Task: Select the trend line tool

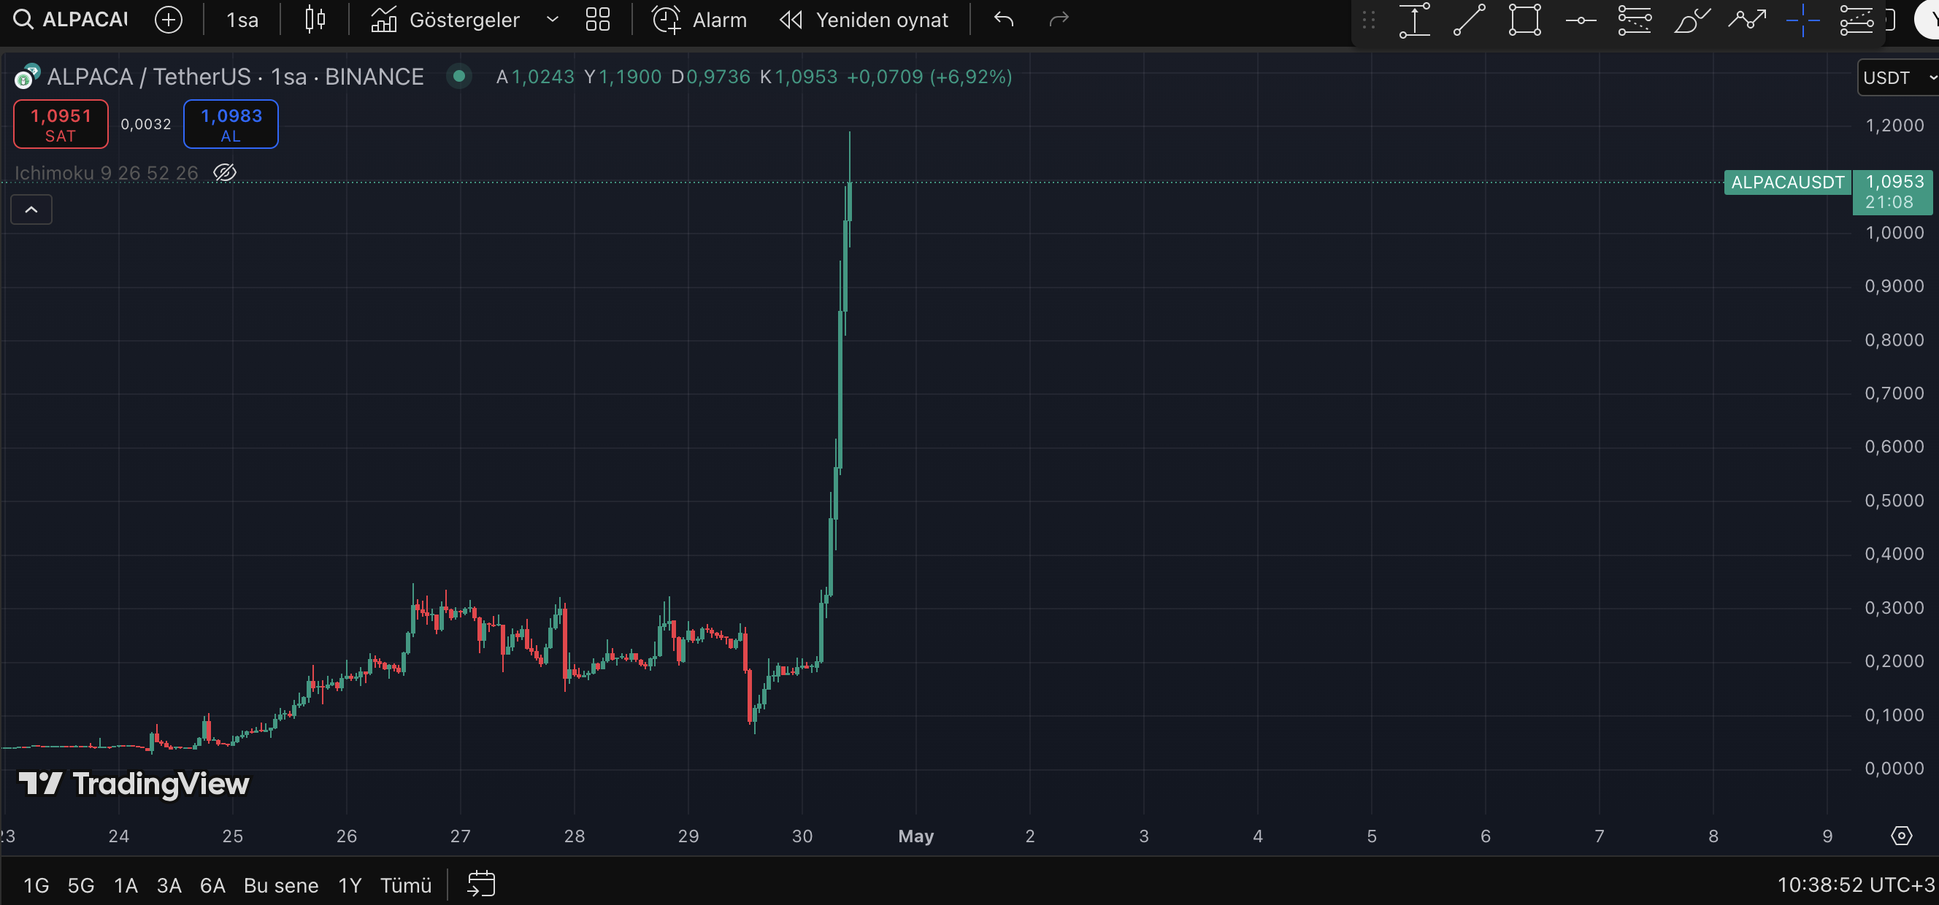Action: 1470,20
